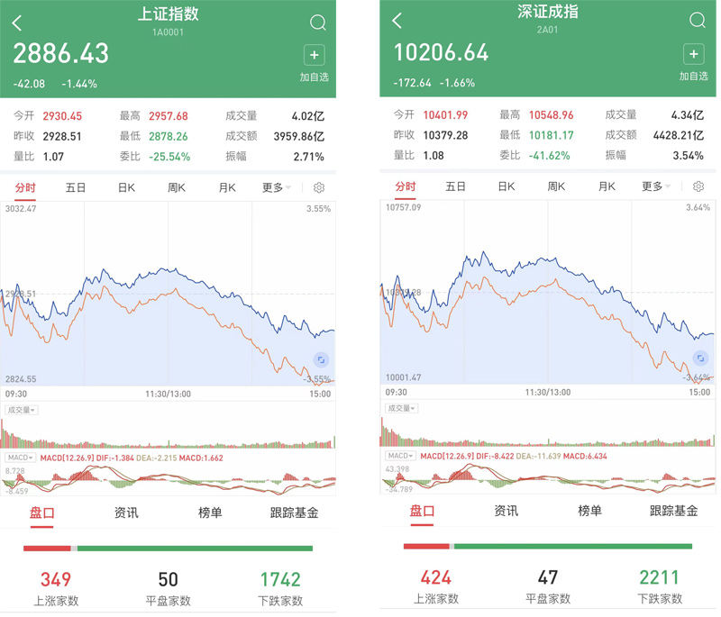721x617 pixels.
Task: Tap the 上证指数 rise/fall ratio bar
Action: click(169, 548)
